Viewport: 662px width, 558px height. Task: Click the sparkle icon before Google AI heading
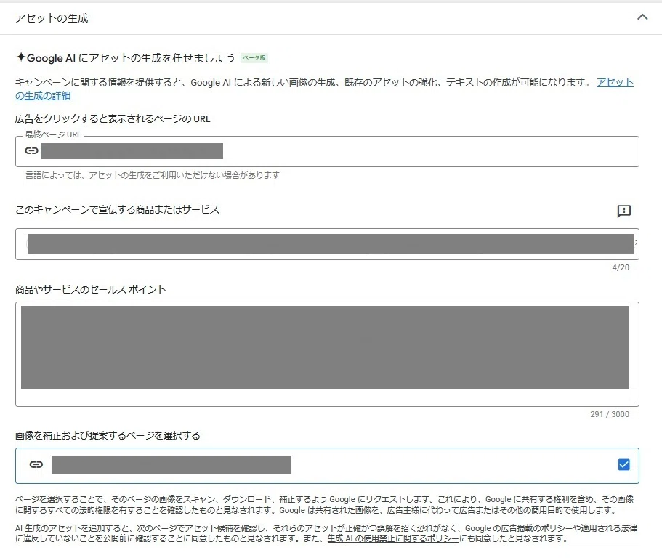point(20,57)
